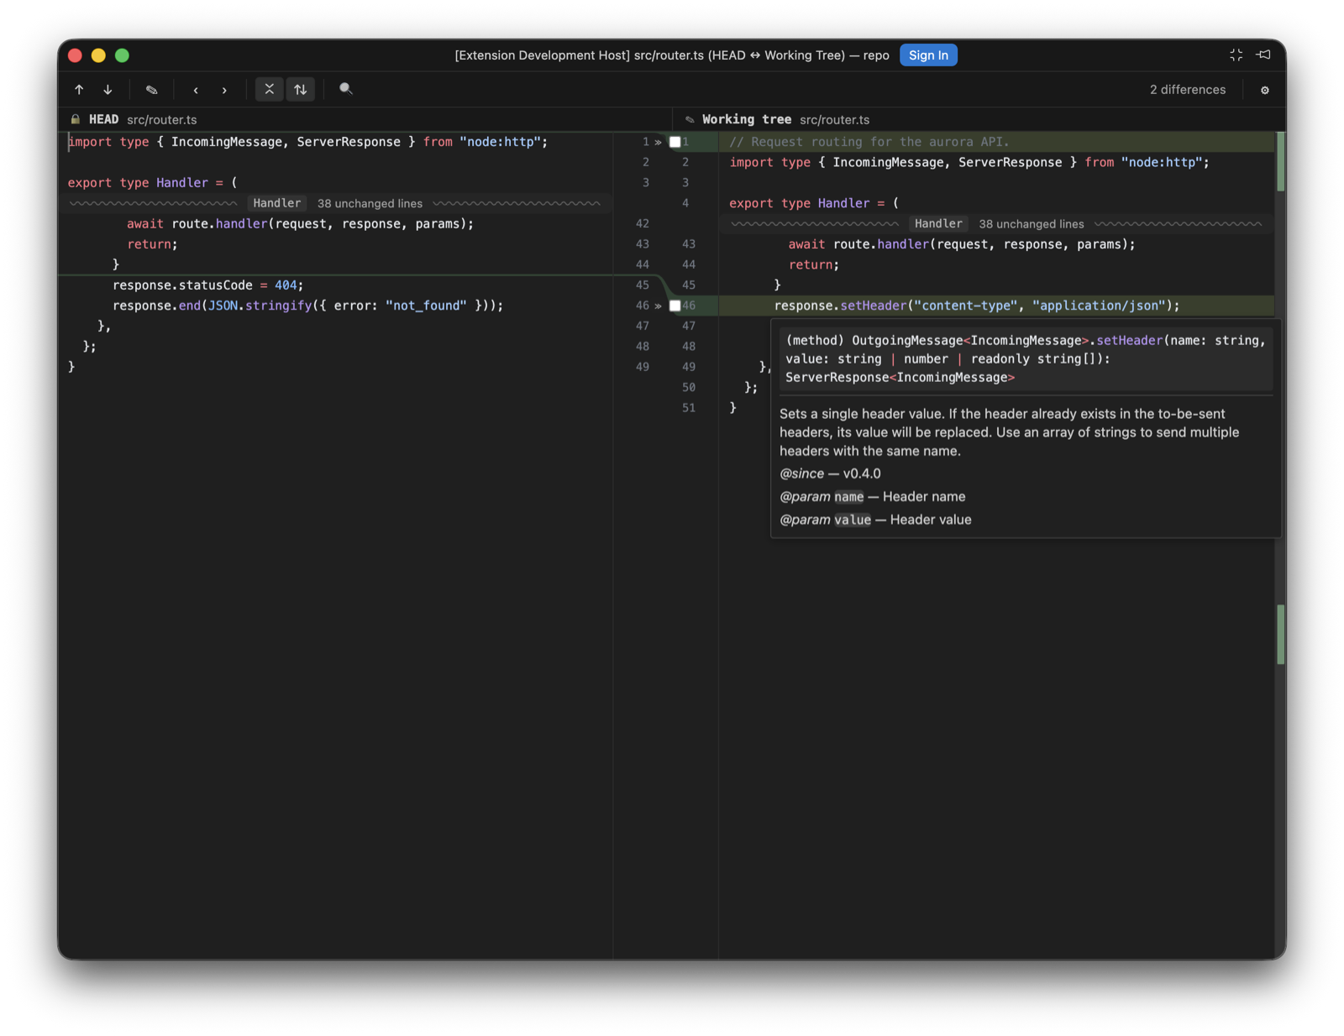
Task: Toggle synchronized scrolling button
Action: click(301, 89)
